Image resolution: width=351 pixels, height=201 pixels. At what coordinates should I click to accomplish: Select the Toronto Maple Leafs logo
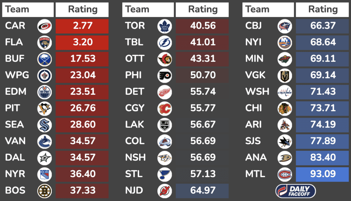pyautogui.click(x=165, y=26)
